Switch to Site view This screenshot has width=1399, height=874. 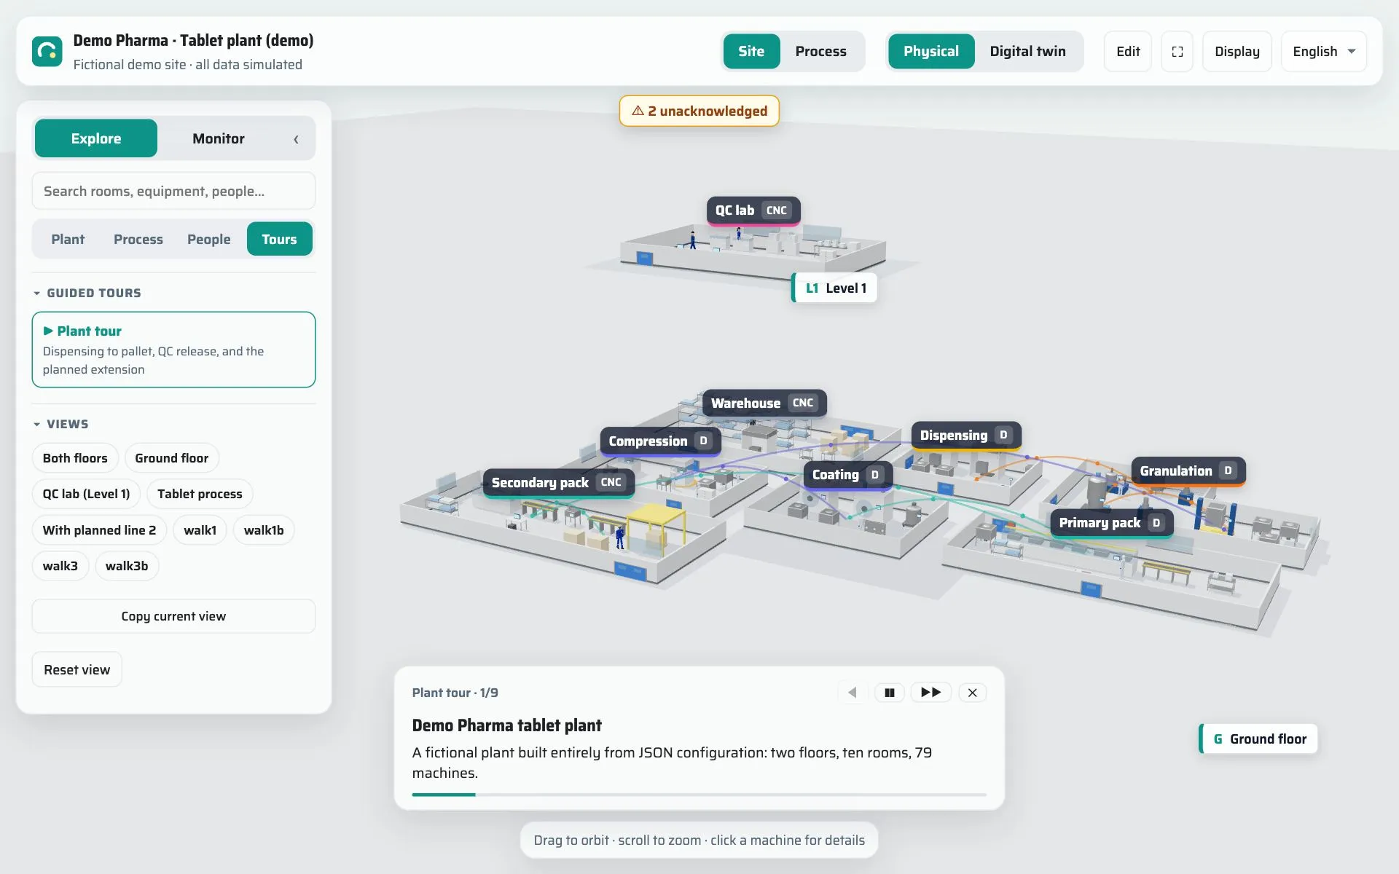(751, 51)
